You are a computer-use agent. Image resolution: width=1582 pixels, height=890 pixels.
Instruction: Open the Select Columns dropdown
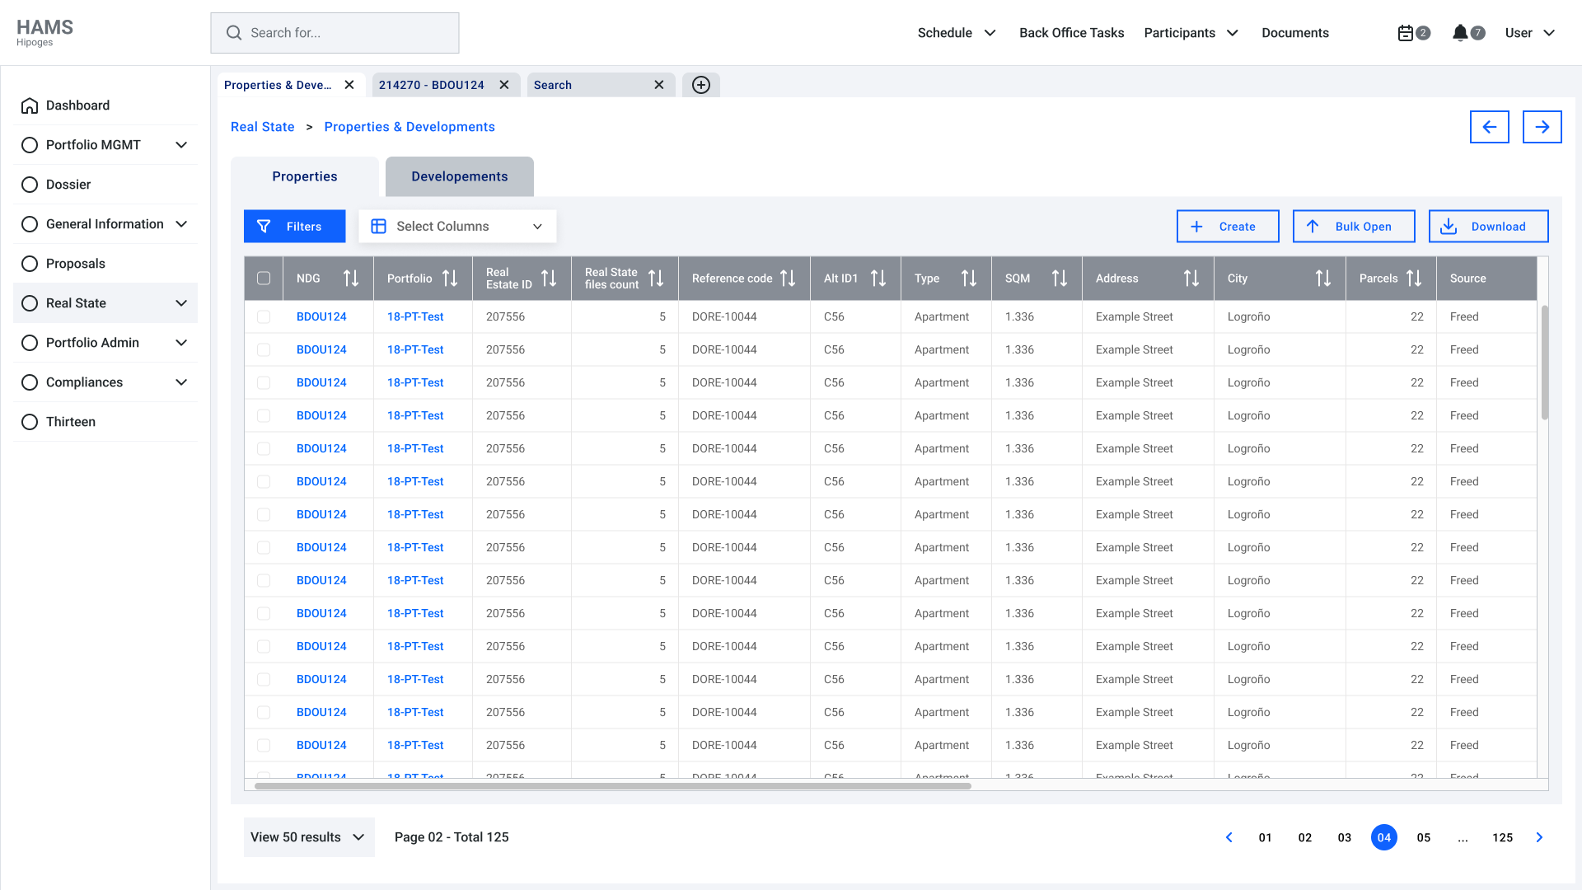pyautogui.click(x=457, y=227)
